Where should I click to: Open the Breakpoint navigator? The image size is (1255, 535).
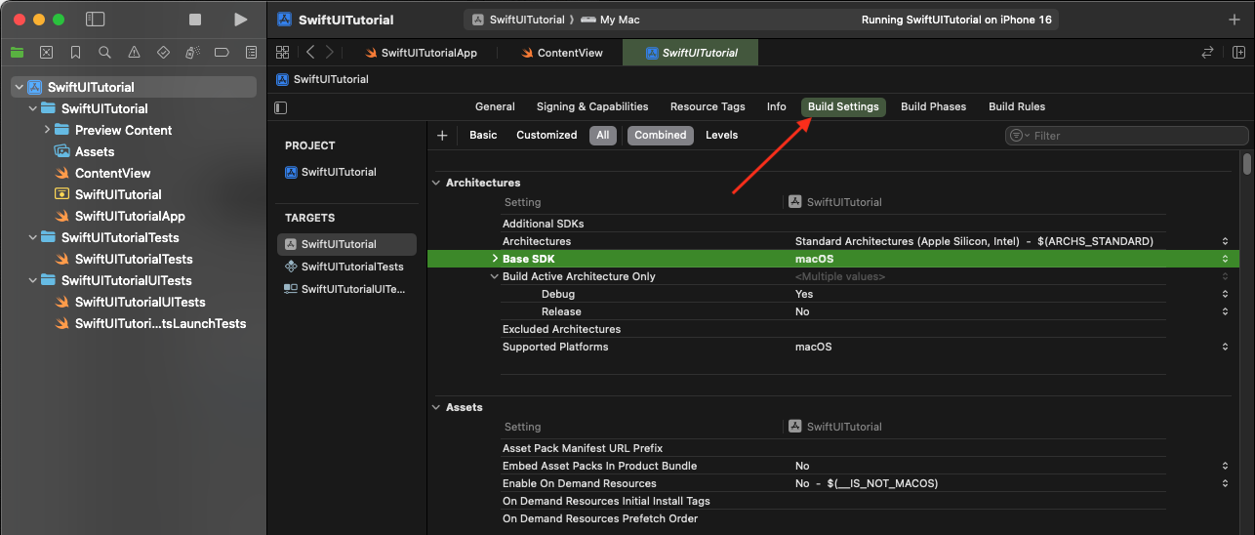(x=222, y=53)
